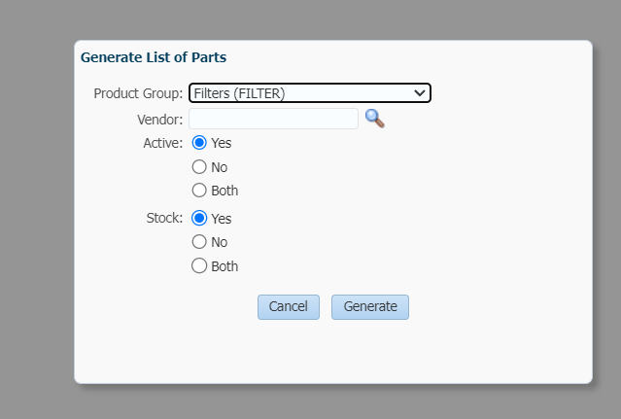The image size is (621, 419).
Task: Choose Both under Stock
Action: [199, 265]
